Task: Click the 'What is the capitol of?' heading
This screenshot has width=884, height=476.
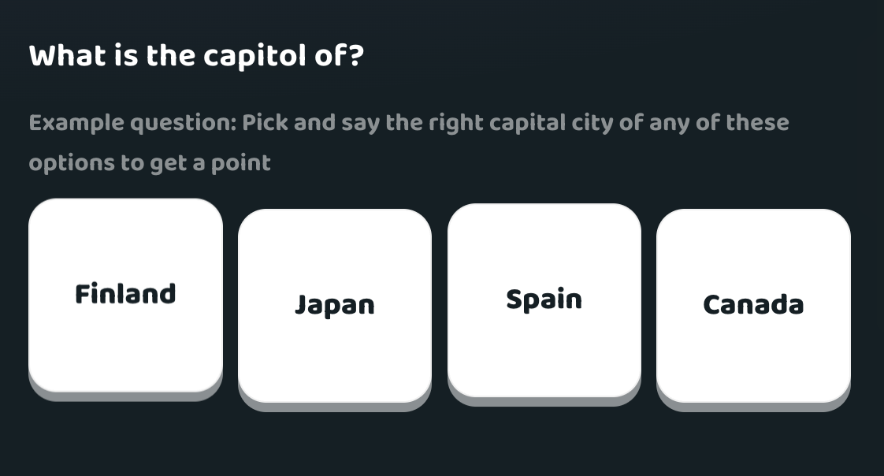Action: click(195, 55)
